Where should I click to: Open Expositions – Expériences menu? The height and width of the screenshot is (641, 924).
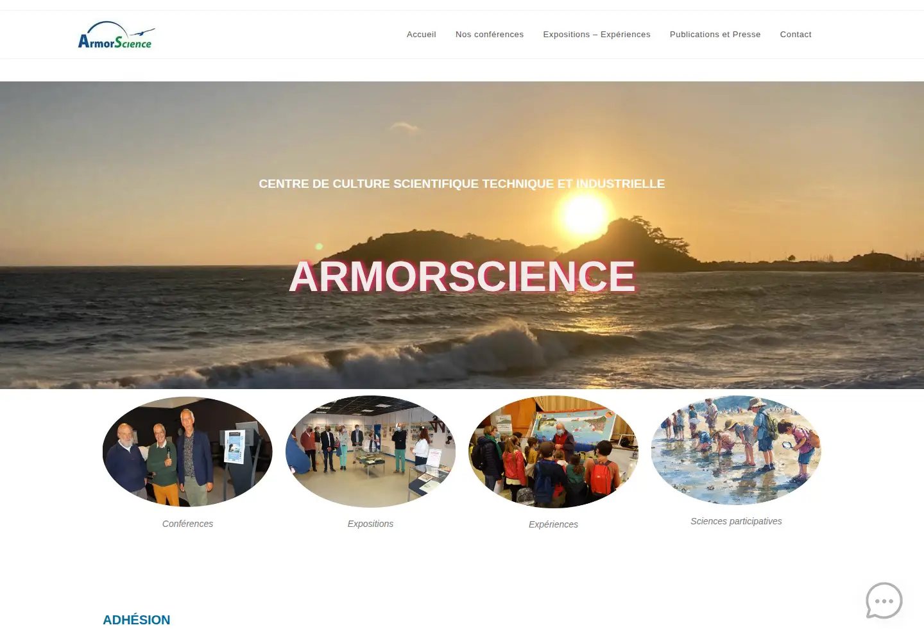click(x=597, y=35)
